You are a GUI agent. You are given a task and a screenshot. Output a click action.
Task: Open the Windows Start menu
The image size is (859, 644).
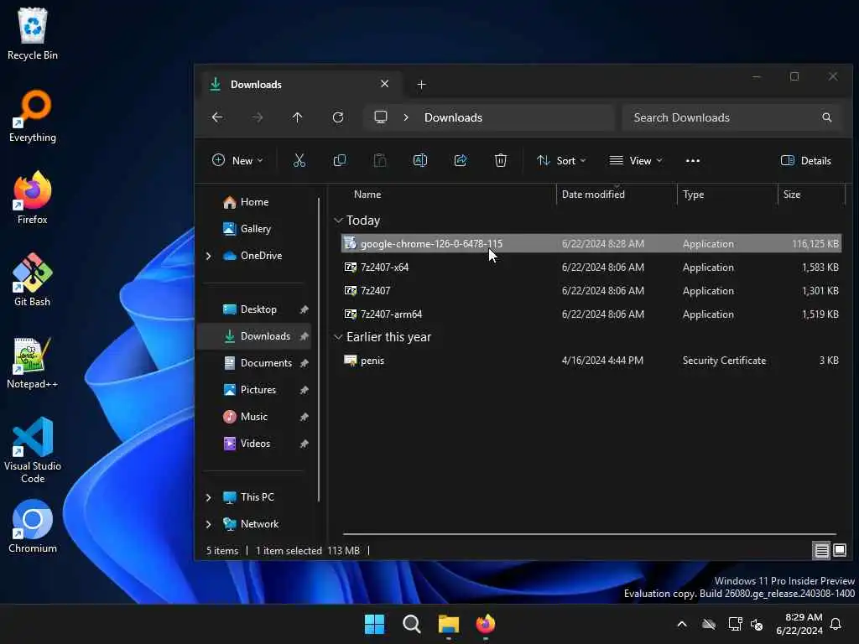375,624
